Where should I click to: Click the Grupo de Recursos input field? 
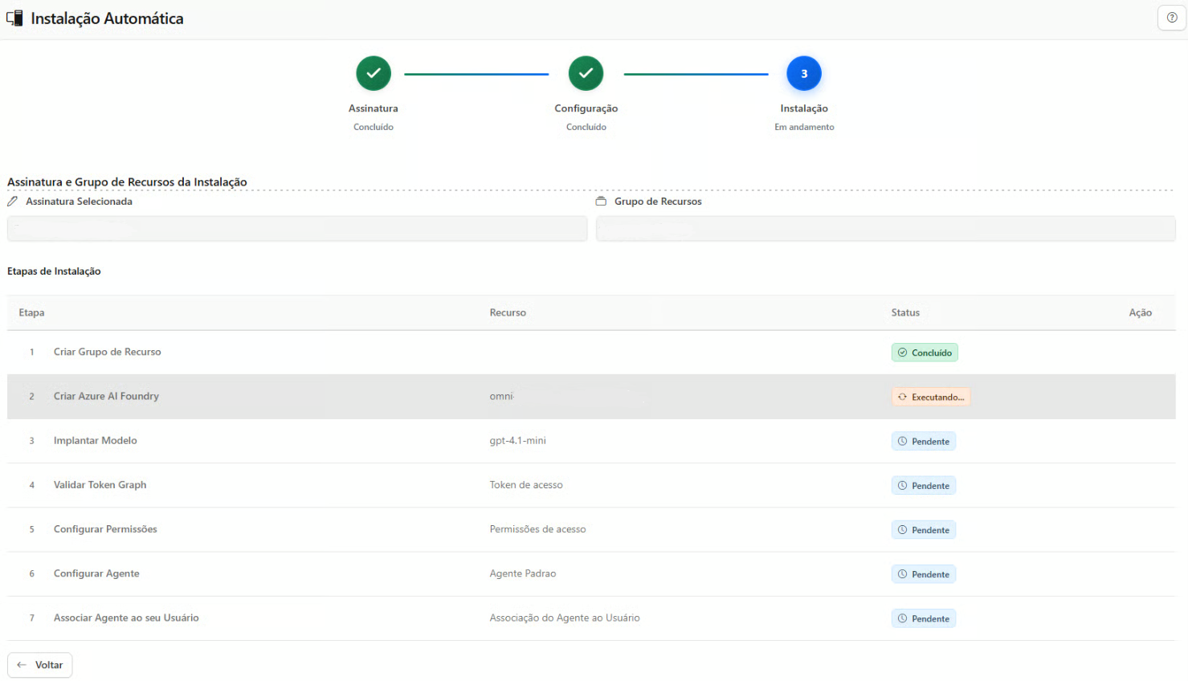coord(885,229)
